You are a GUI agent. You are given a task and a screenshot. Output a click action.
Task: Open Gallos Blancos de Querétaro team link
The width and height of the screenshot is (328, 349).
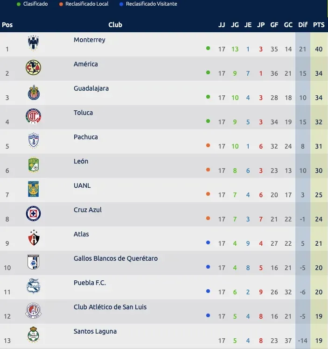click(116, 258)
